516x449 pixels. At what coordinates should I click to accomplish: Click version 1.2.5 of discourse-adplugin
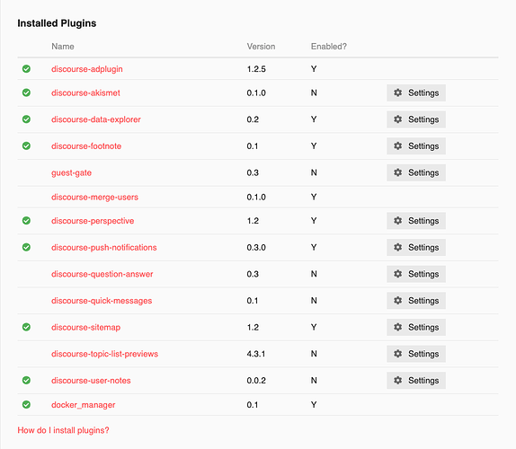point(256,69)
